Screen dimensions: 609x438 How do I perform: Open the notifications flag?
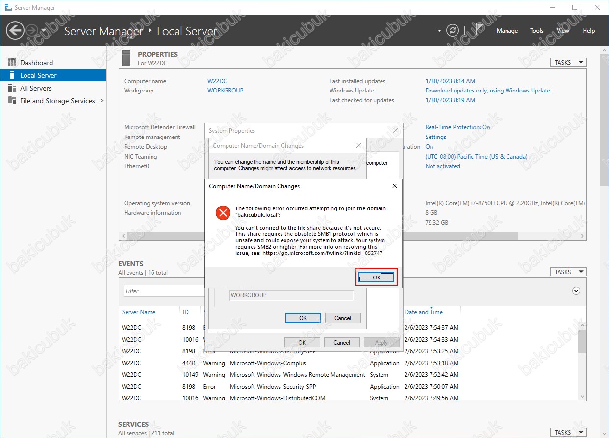click(x=480, y=30)
